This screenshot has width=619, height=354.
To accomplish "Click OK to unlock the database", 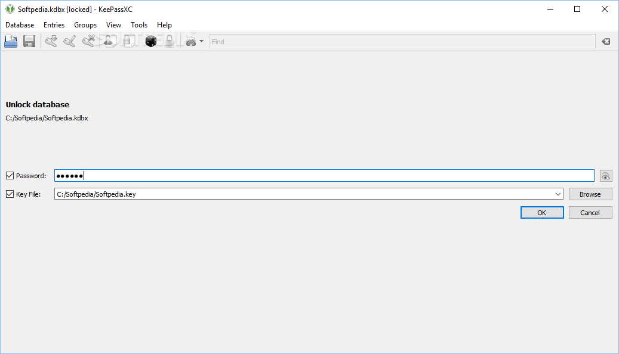I will pos(542,213).
